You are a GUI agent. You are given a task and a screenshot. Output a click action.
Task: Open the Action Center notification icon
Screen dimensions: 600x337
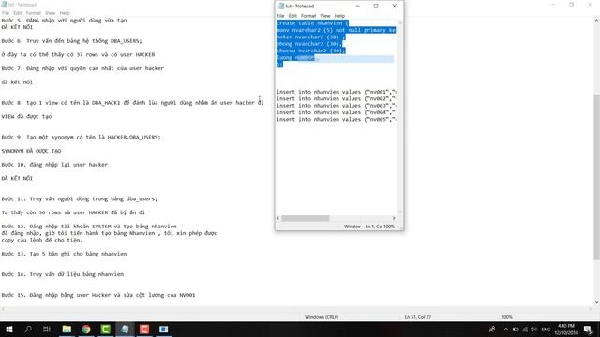click(588, 329)
